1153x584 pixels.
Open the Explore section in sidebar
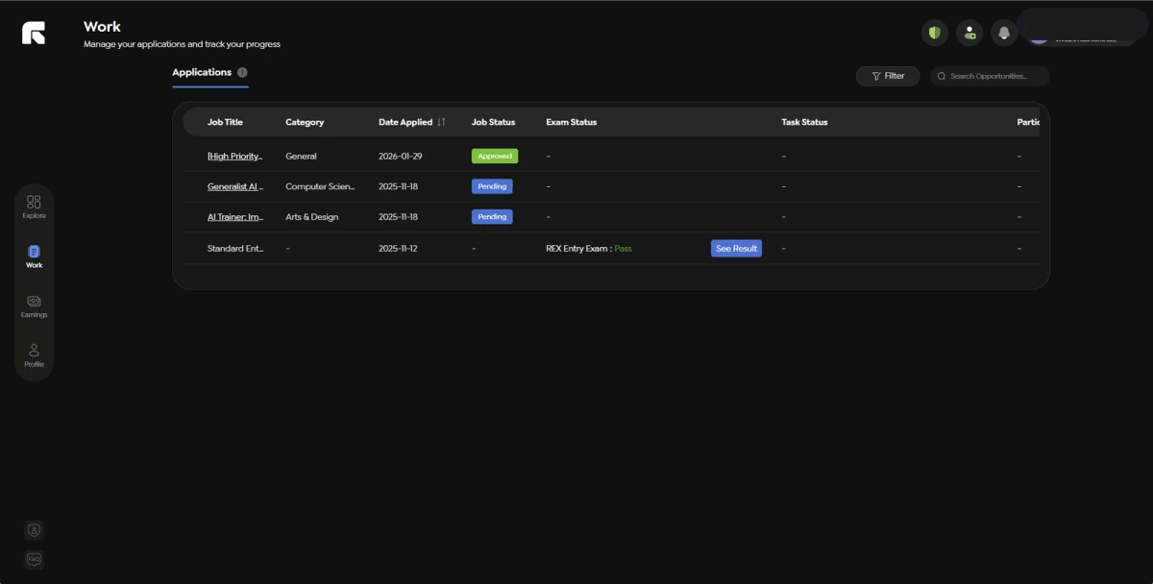(34, 207)
